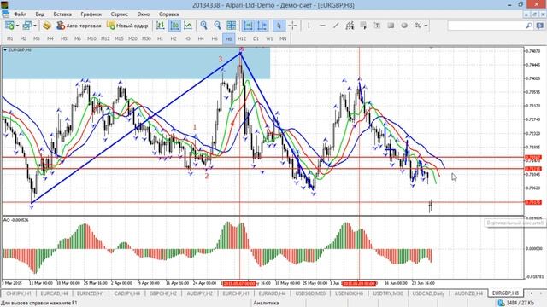Select the horizontal line tool
The image size is (547, 307).
322,26
